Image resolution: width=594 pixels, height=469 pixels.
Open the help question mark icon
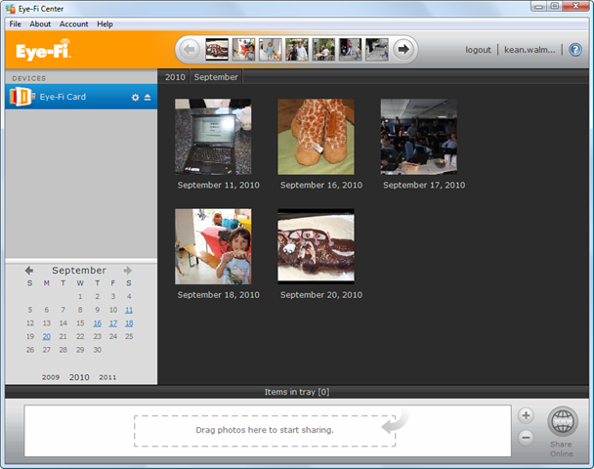(x=575, y=50)
